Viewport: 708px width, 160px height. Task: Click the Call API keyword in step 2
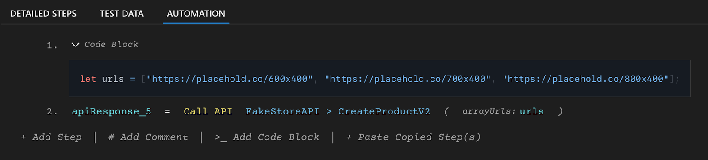(x=208, y=111)
